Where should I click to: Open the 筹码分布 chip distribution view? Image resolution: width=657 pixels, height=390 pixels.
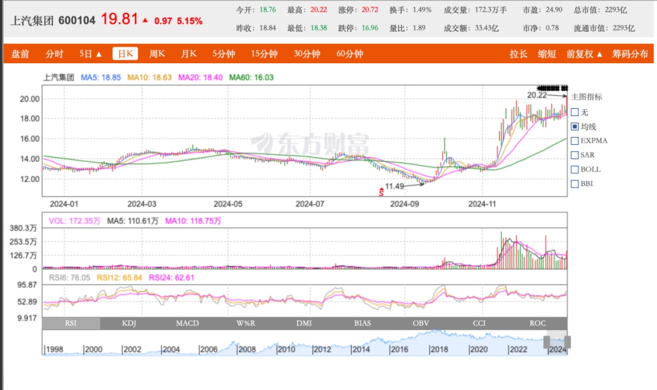(630, 54)
